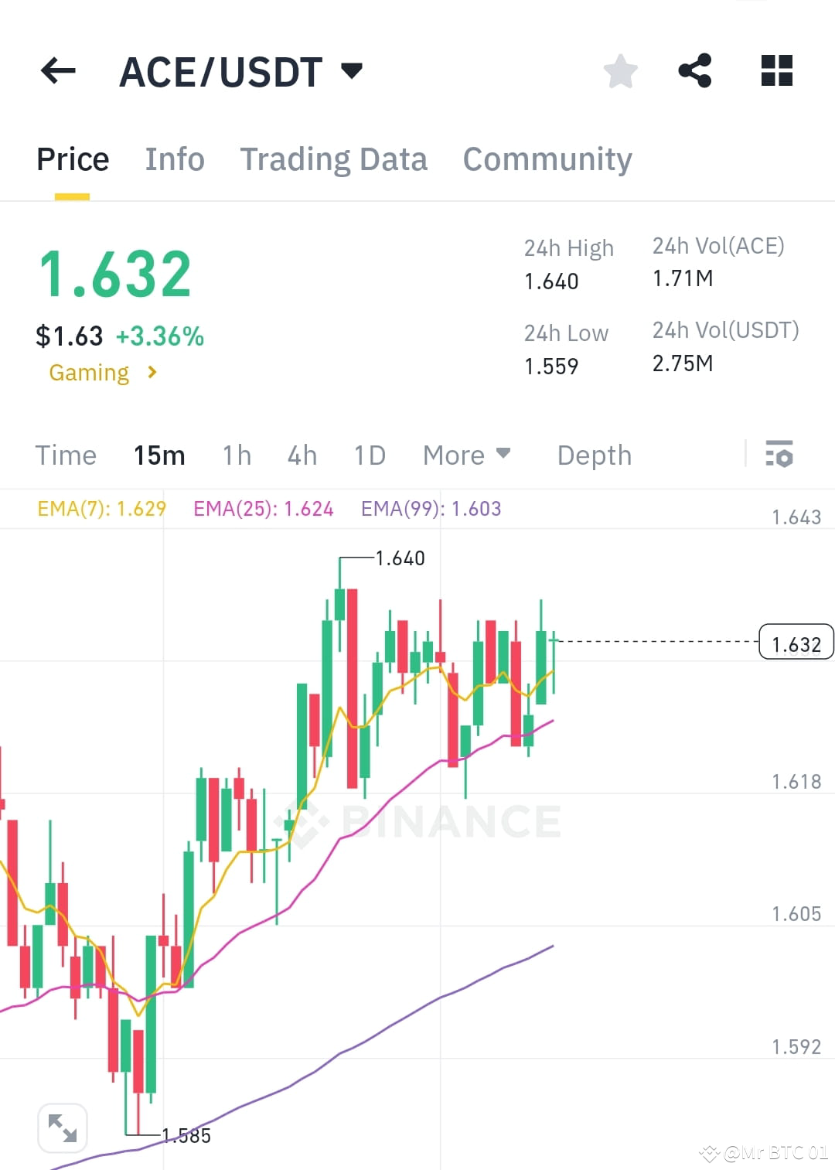Switch to the Trading Data tab

click(x=334, y=159)
